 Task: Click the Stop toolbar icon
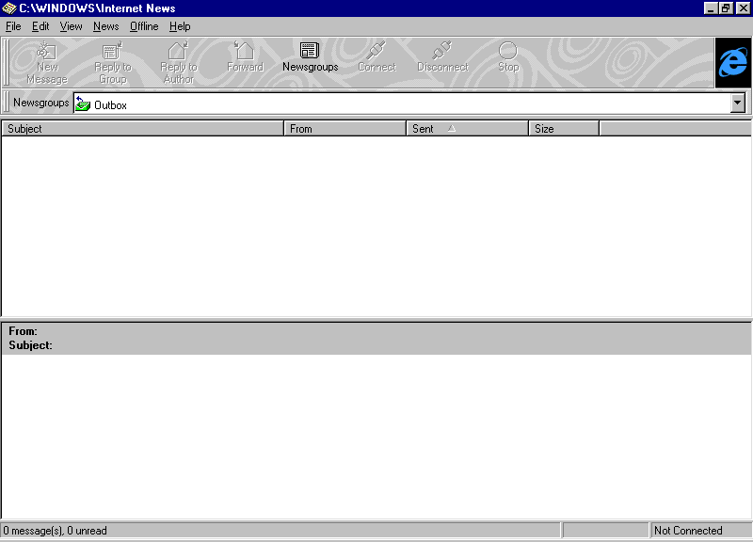pos(508,51)
